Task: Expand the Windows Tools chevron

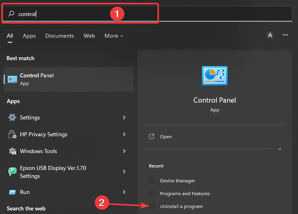Action: click(124, 151)
